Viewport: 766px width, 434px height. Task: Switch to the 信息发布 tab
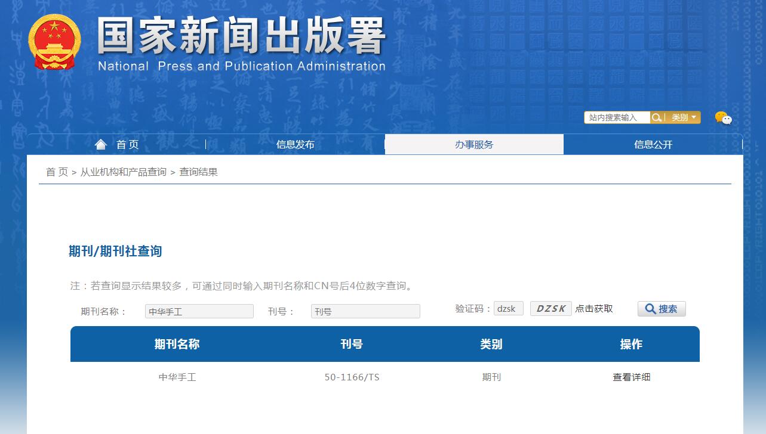coord(296,144)
